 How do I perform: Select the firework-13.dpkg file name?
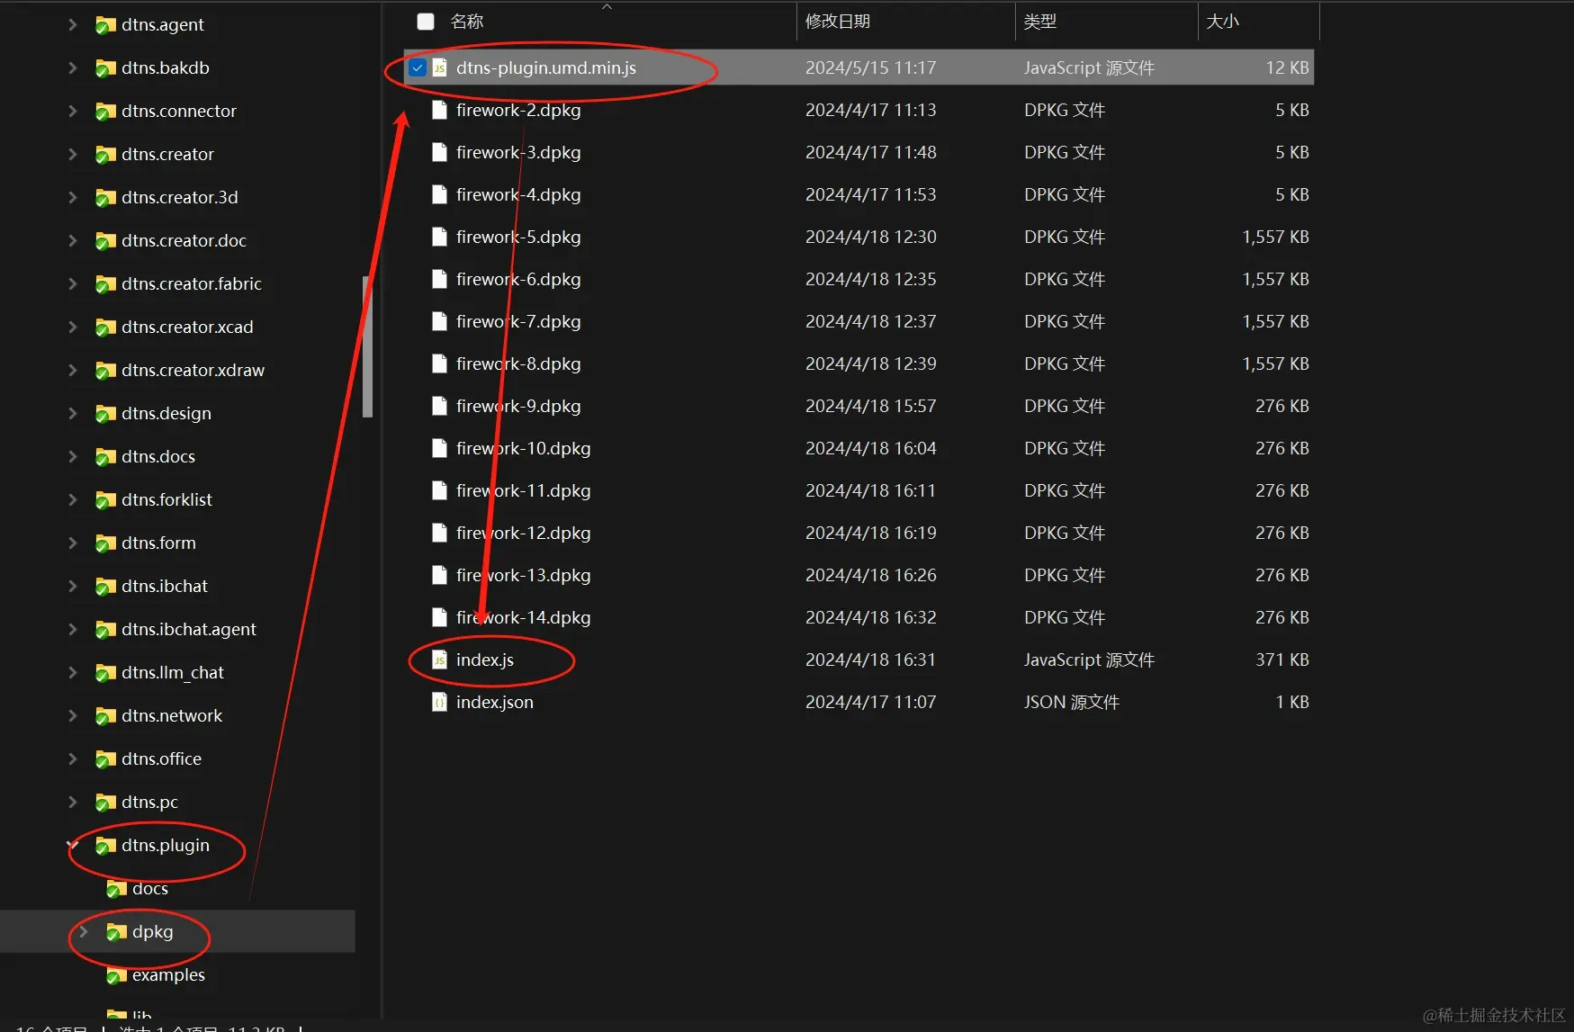(x=524, y=575)
